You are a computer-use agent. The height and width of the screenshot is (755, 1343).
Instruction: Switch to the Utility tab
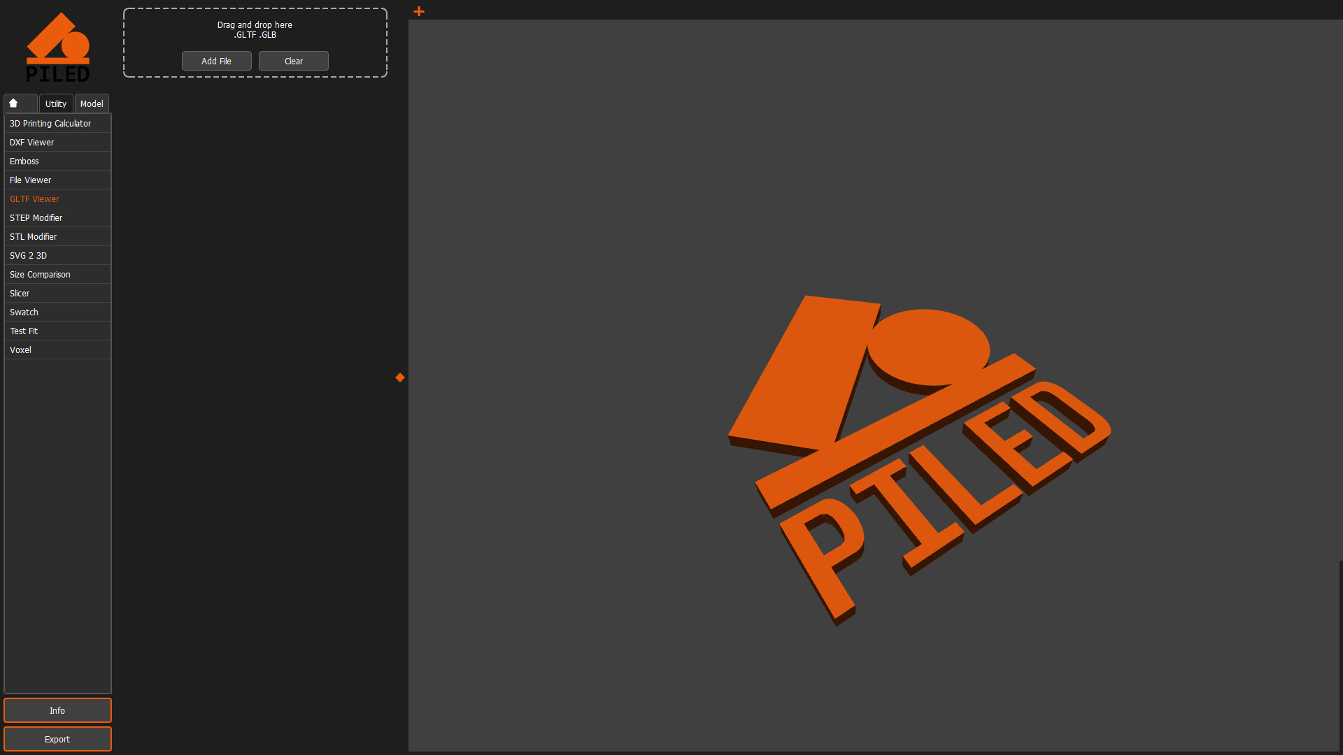point(55,103)
